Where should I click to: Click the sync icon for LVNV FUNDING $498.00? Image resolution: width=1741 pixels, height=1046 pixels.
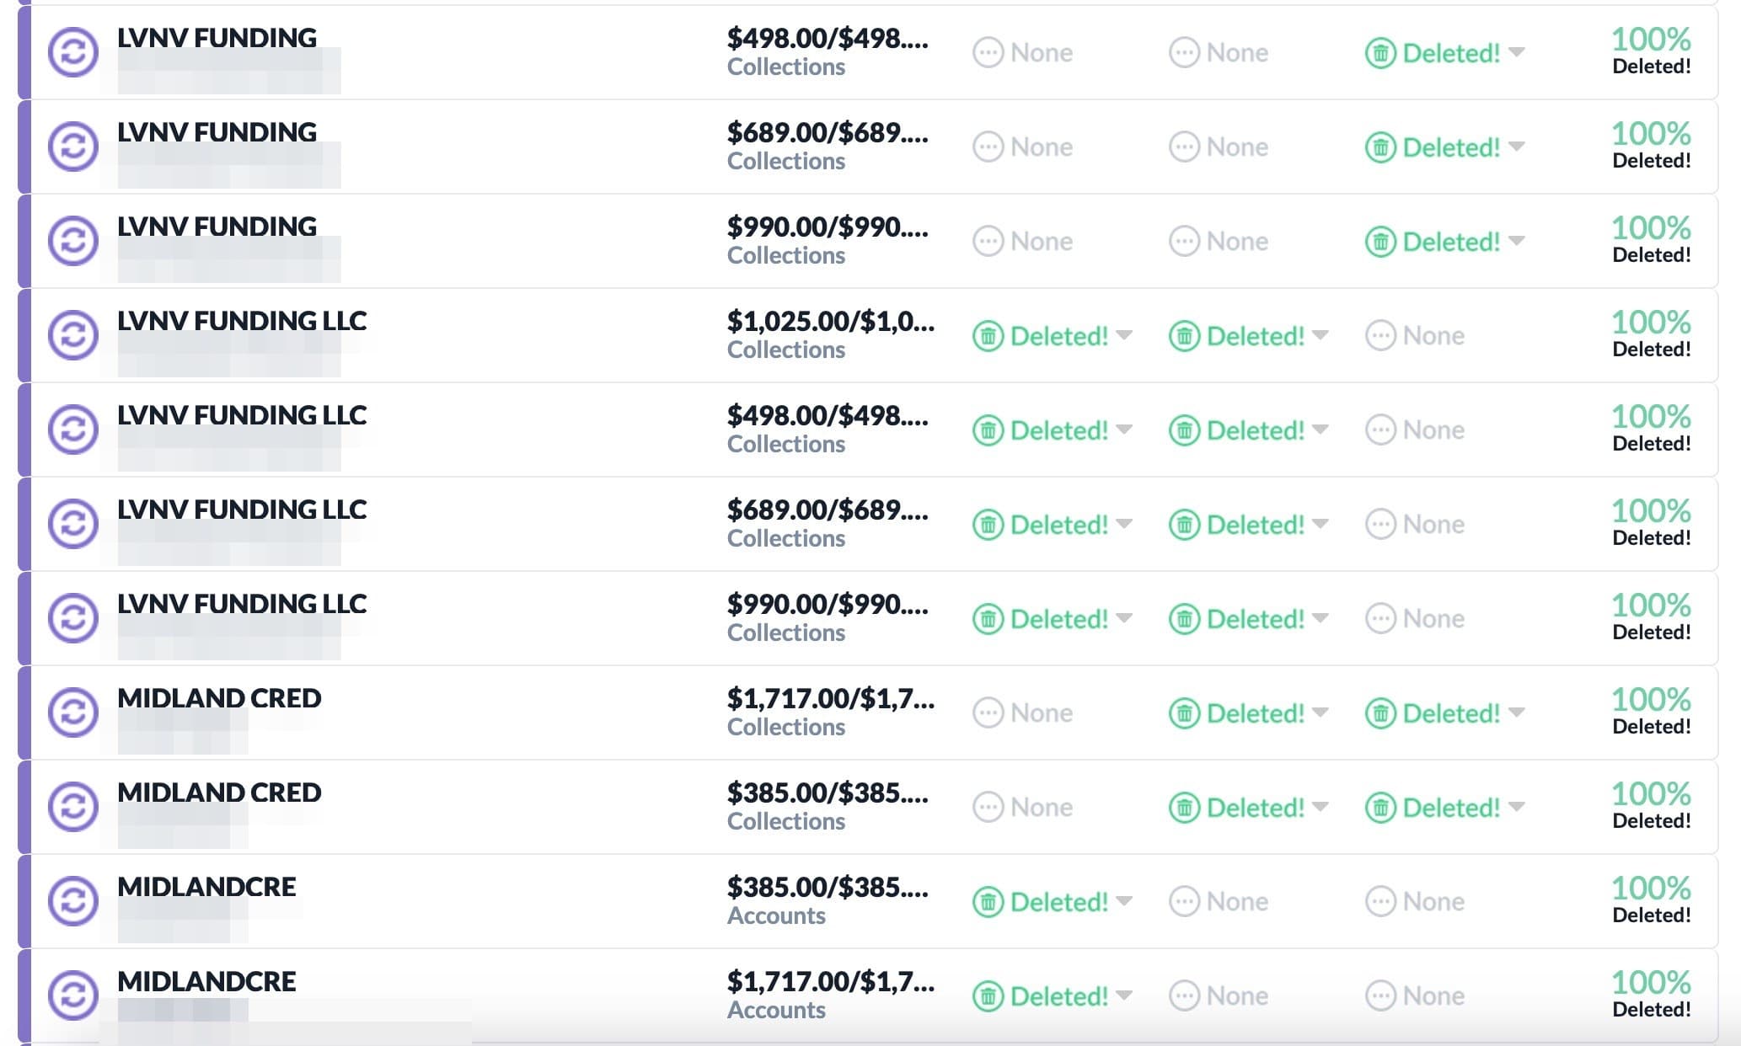(x=73, y=52)
